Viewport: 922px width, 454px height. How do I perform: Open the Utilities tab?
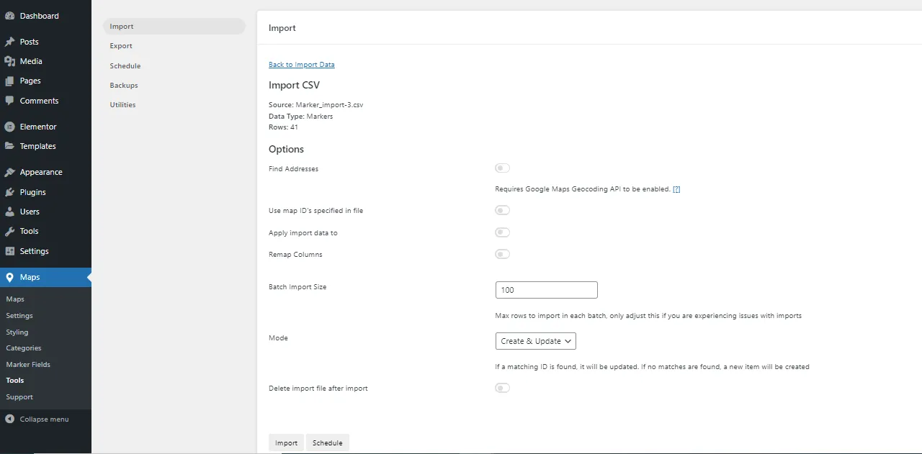pos(122,104)
